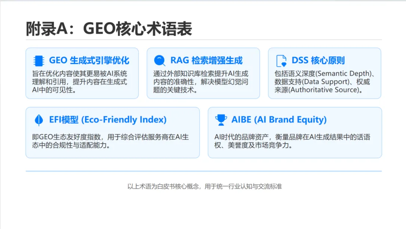Click the RAG 检索增强生成 heading

tap(206, 61)
